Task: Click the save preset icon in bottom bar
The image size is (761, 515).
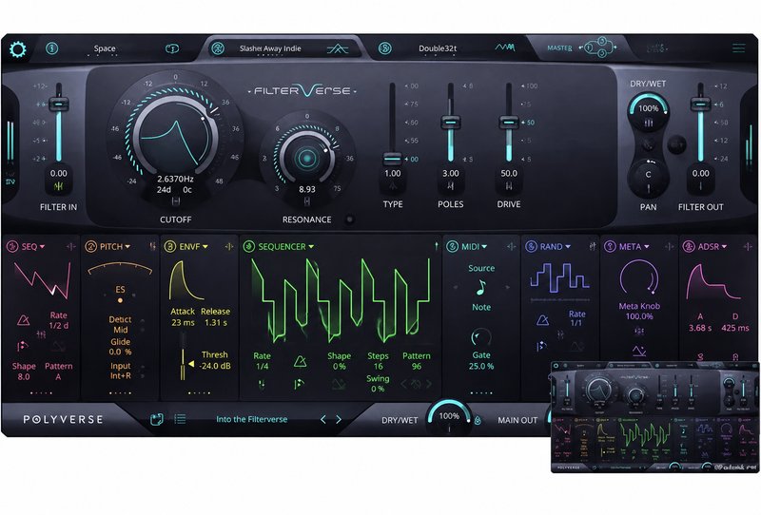Action: 156,419
